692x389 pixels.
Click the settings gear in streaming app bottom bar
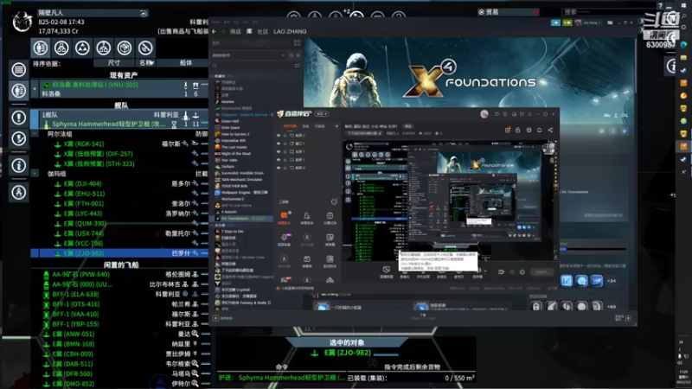click(x=522, y=272)
